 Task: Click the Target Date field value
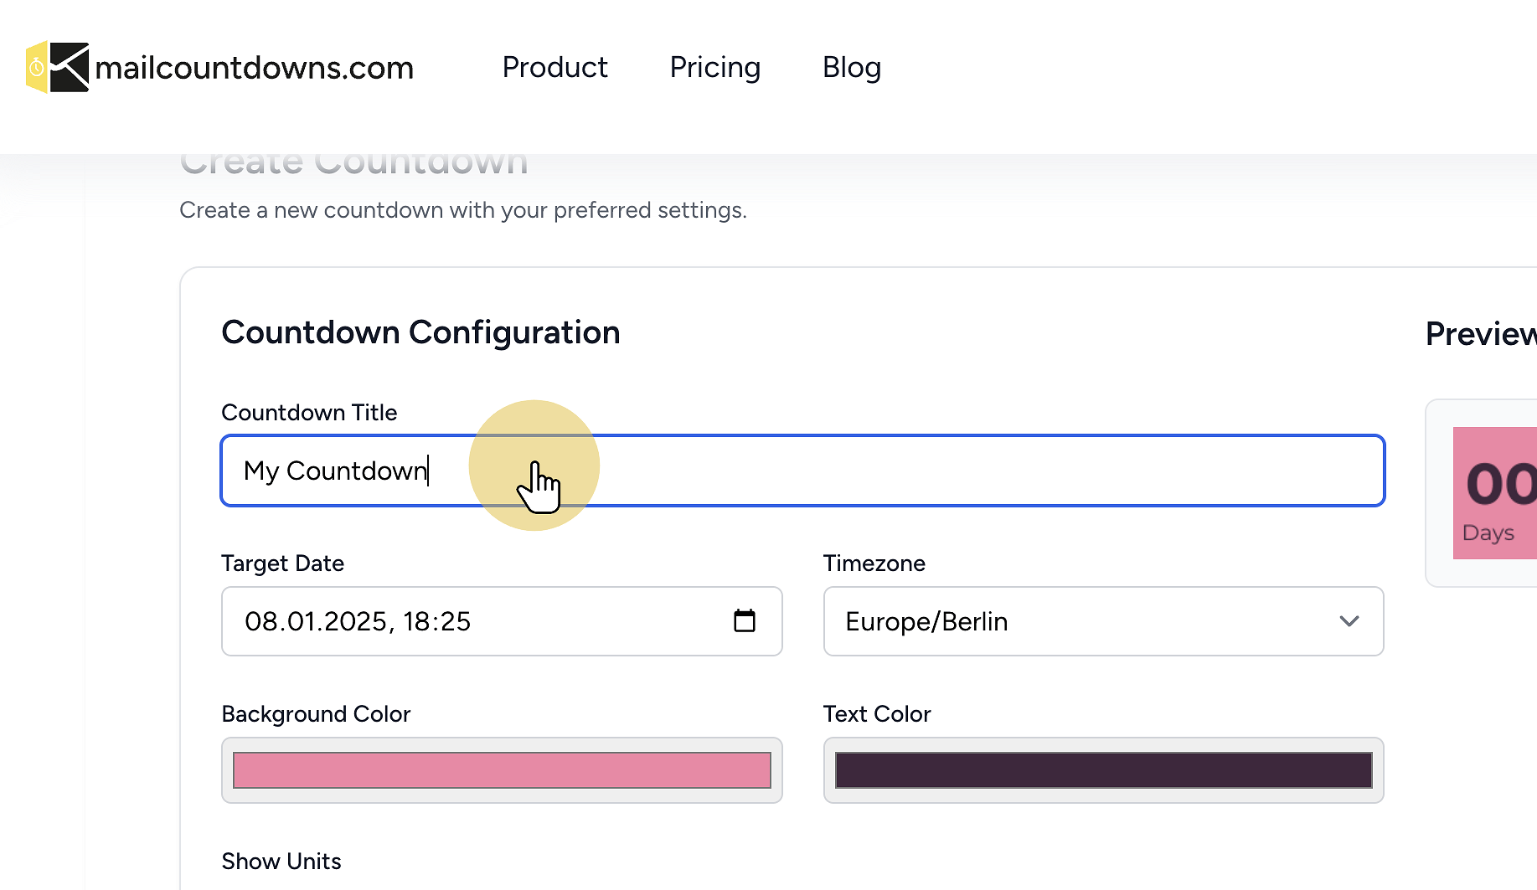(358, 621)
